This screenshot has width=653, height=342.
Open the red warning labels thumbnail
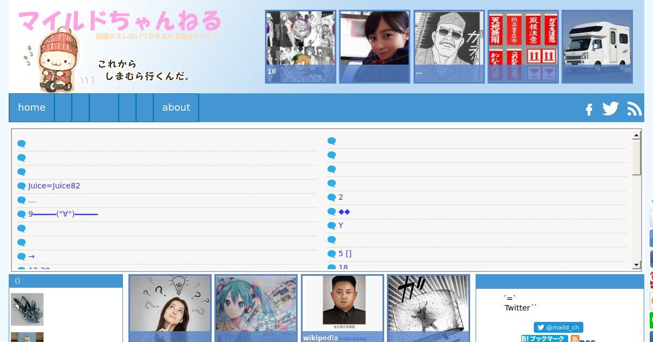click(x=523, y=47)
